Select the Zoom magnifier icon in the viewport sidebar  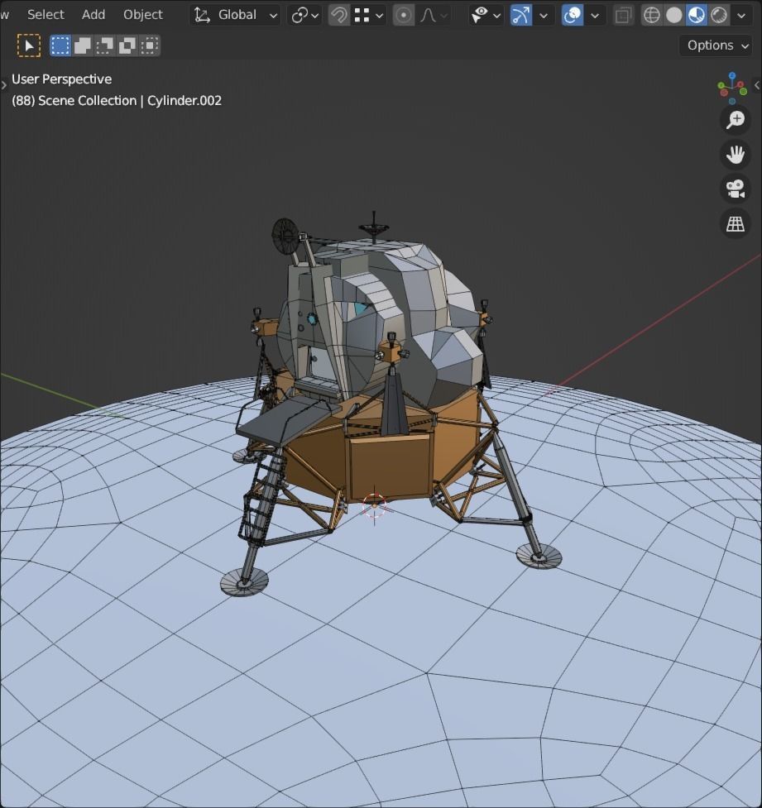point(734,120)
